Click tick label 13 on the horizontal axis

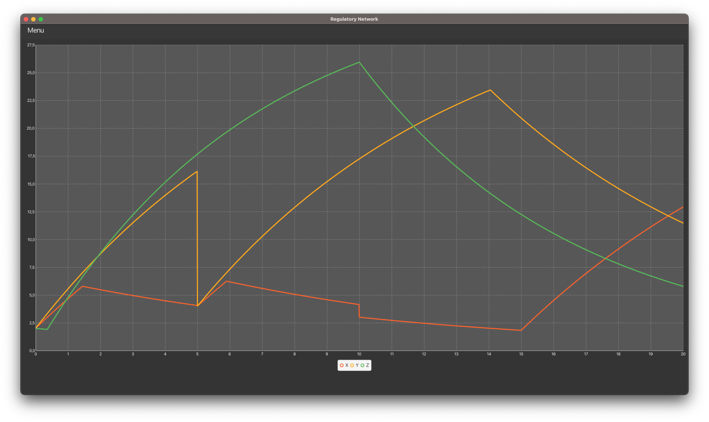456,354
